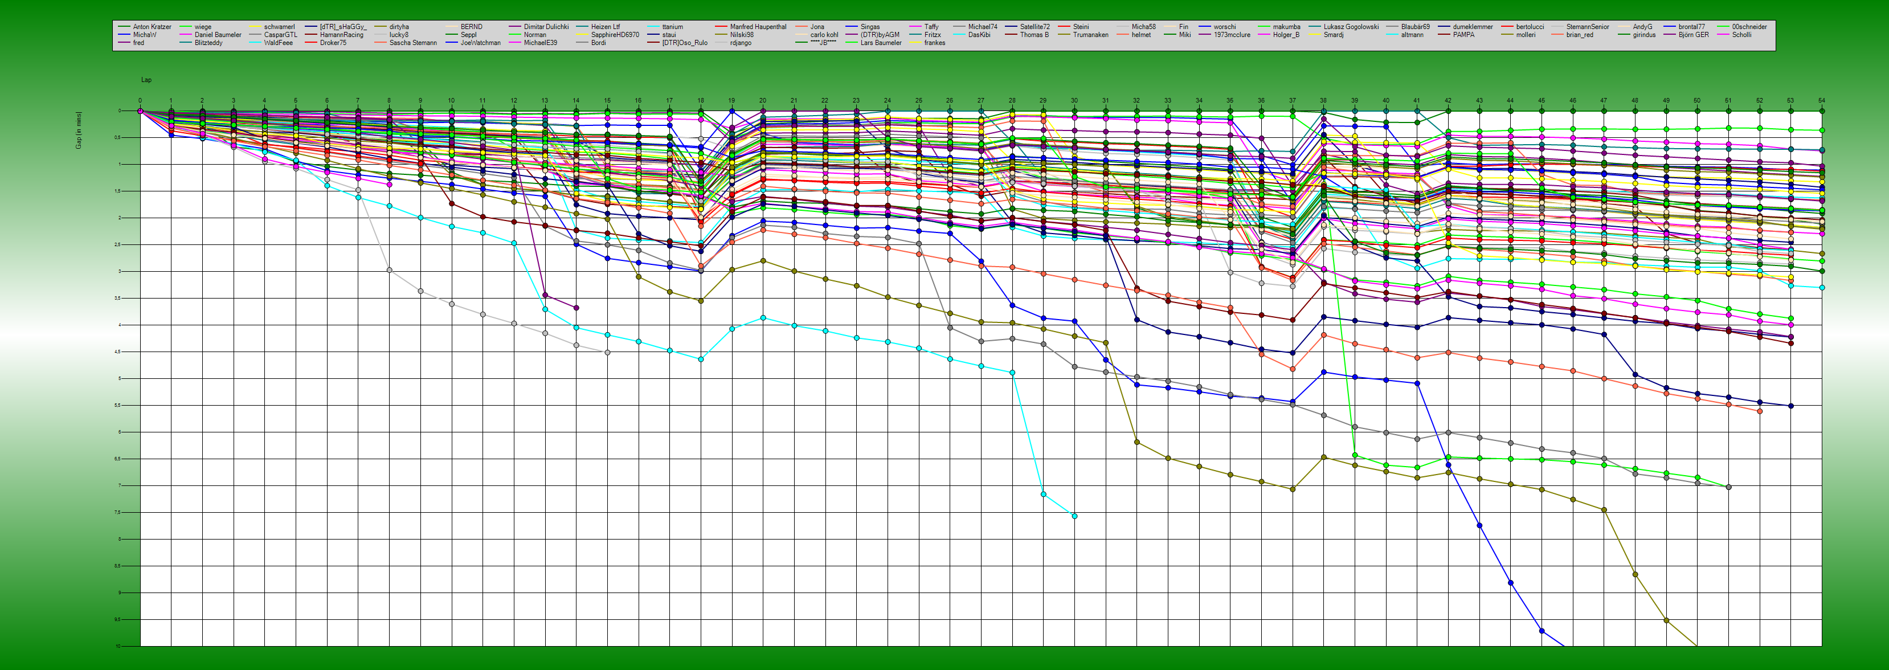Viewport: 1889px width, 670px height.
Task: Click Smardj in the legend
Action: (1333, 35)
